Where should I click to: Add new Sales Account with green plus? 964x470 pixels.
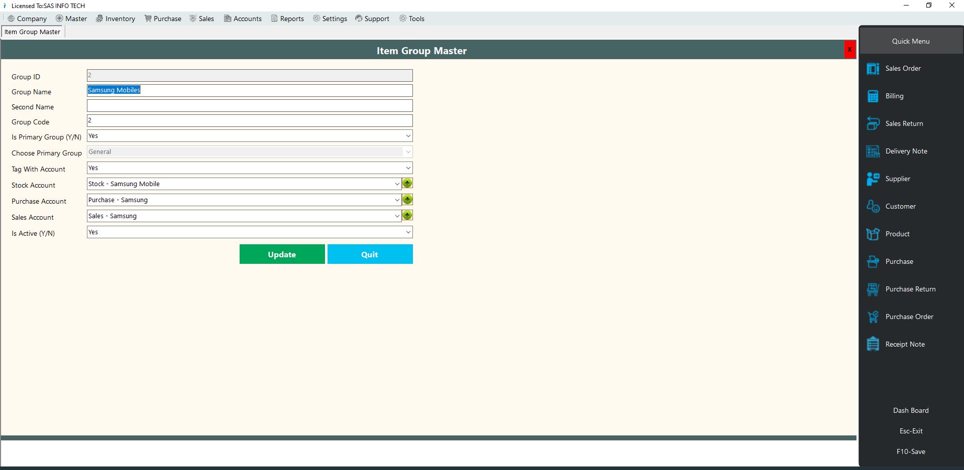(407, 216)
